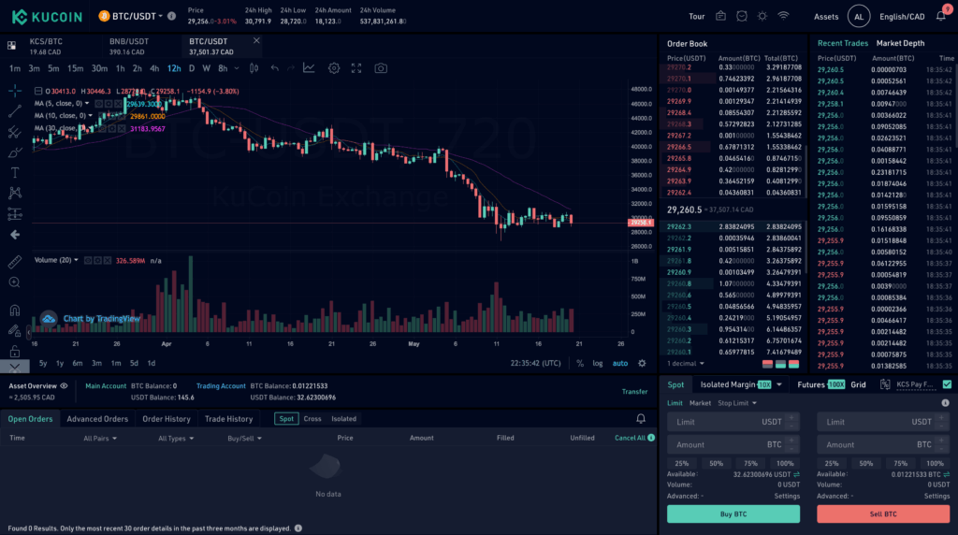This screenshot has height=535, width=958.
Task: Open the AL account avatar
Action: click(x=859, y=17)
